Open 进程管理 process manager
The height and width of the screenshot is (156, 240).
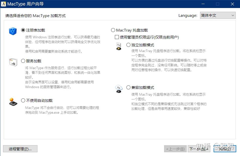(20, 148)
